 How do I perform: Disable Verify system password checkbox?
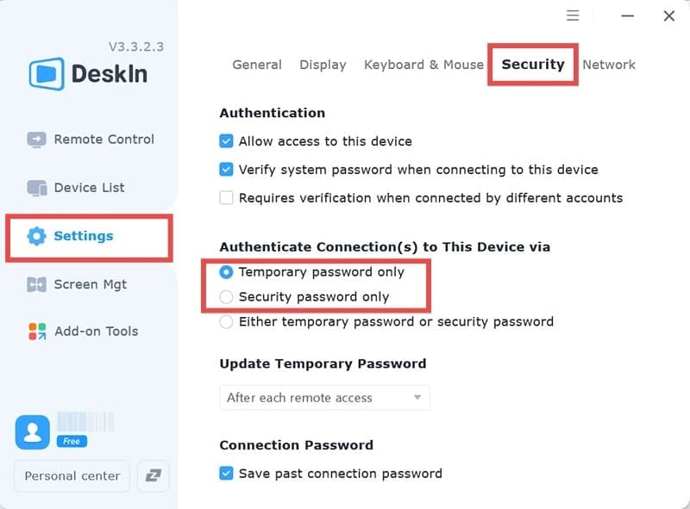point(227,170)
